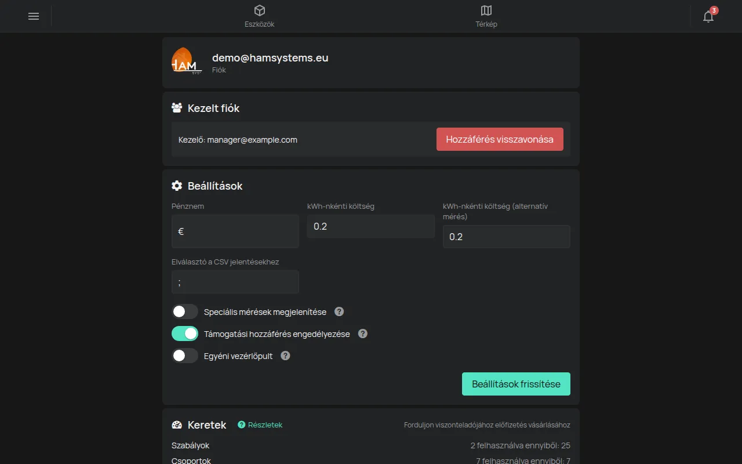The image size is (742, 464).
Task: Open the hamburger menu
Action: pos(34,16)
